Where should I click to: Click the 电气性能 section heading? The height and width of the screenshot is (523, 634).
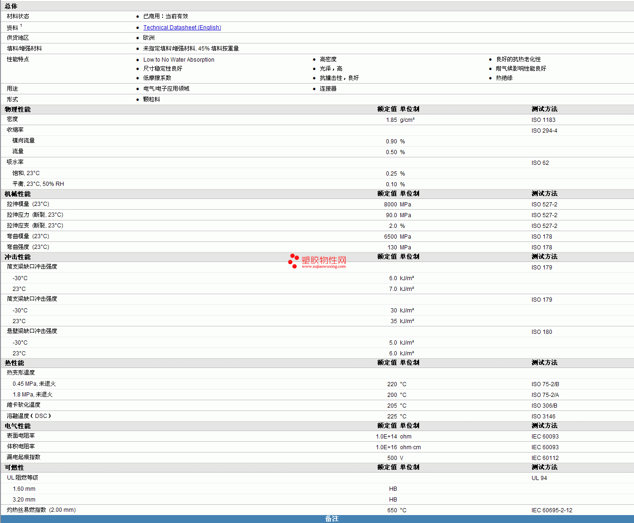pos(18,426)
